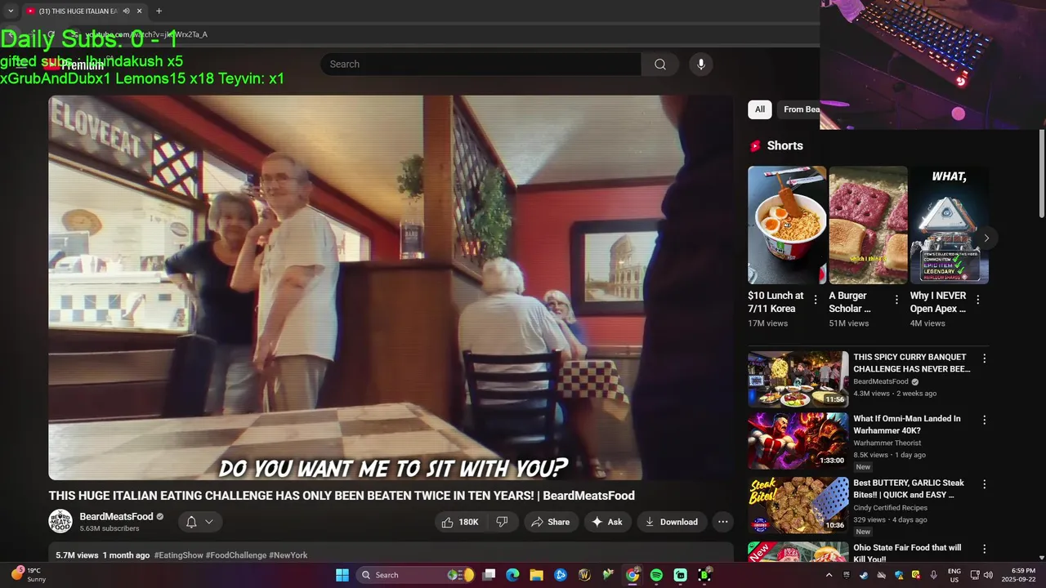This screenshot has width=1046, height=588.
Task: Advance the Shorts shelf with next arrow
Action: (986, 238)
